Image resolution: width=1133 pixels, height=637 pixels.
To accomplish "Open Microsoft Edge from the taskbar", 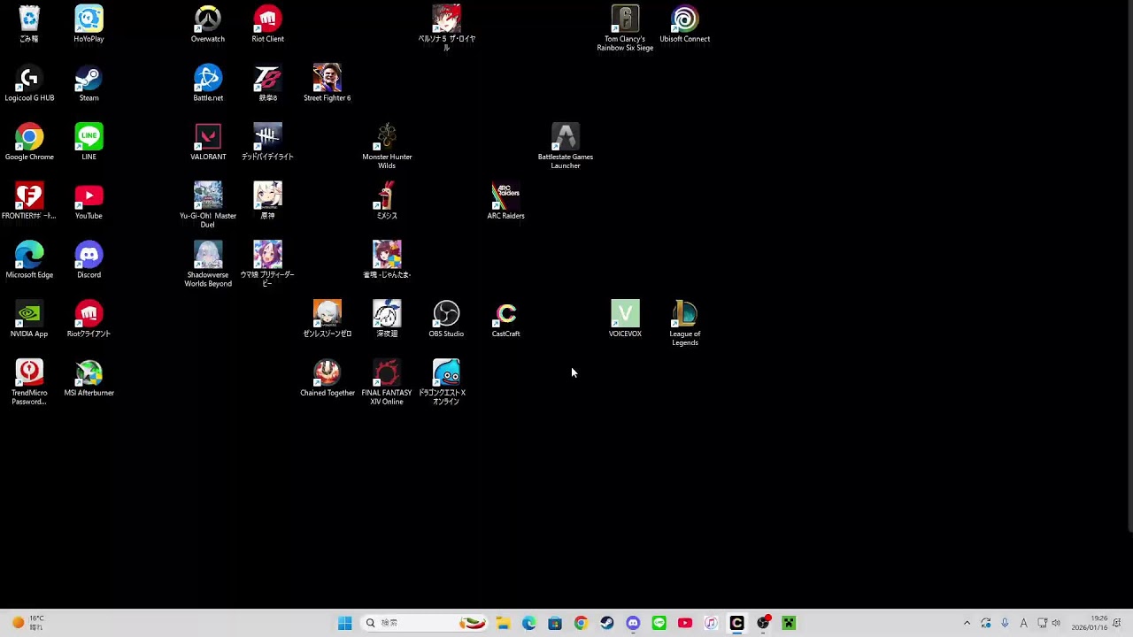I will click(x=528, y=623).
